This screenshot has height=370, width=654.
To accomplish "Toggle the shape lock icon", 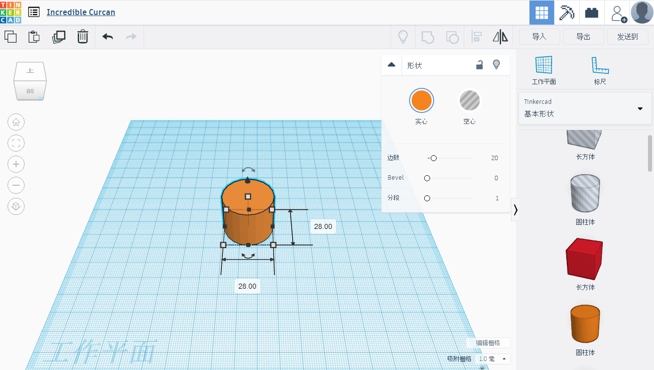I will [x=480, y=65].
